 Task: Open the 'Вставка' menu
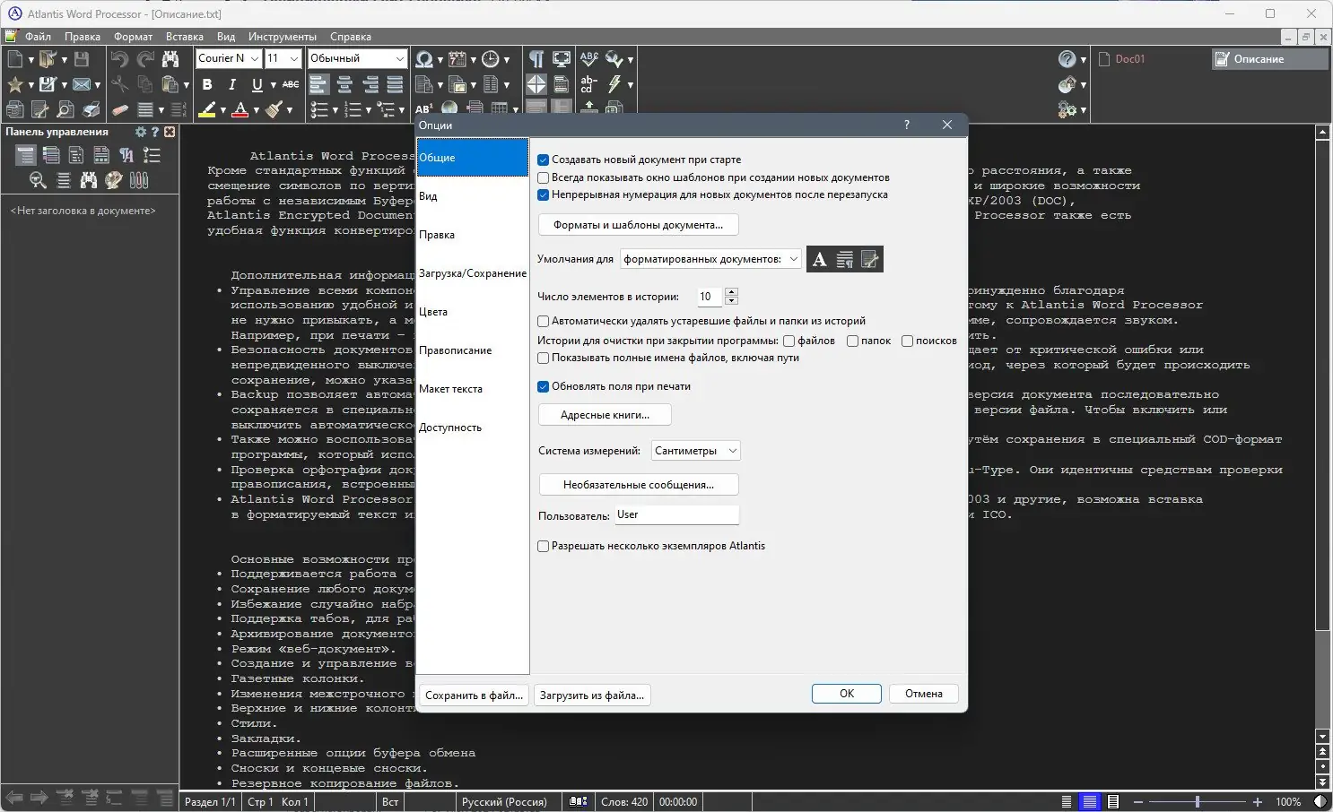(184, 37)
